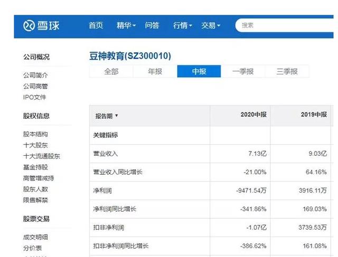Open the 公司简介 sidebar link

pos(35,75)
